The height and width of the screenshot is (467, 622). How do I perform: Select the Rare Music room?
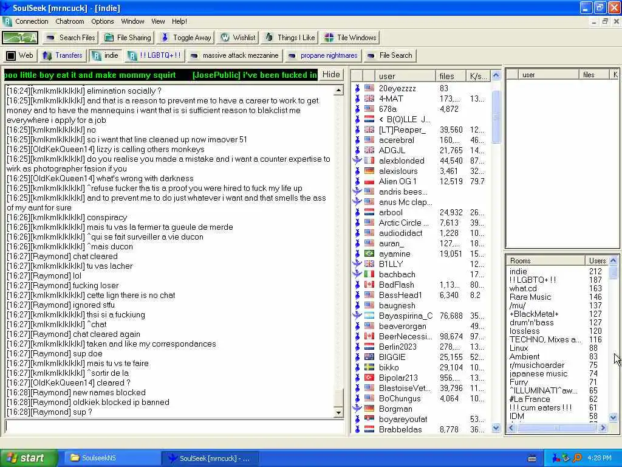coord(530,297)
